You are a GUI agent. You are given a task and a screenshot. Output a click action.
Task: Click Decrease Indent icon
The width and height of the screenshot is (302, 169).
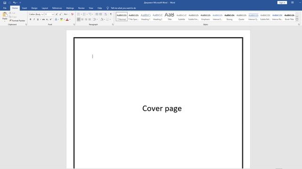click(x=97, y=15)
